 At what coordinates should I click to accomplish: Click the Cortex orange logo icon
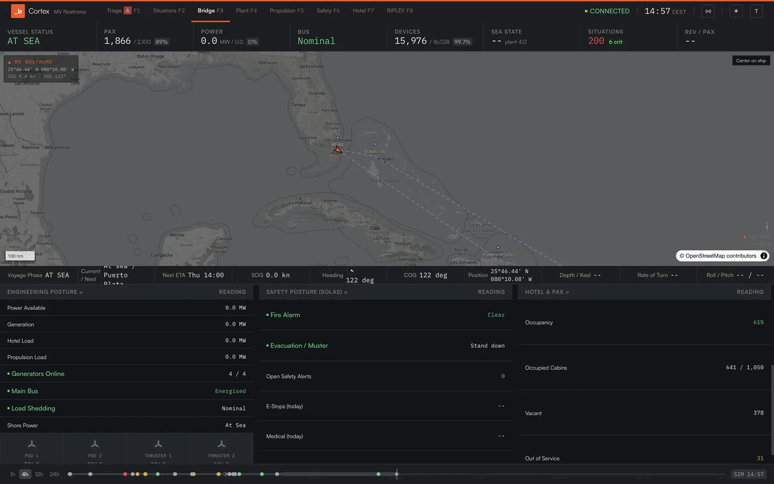17,11
